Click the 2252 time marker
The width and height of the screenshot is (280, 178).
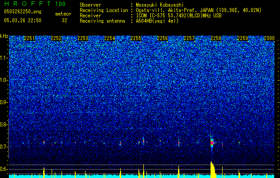tap(56, 38)
